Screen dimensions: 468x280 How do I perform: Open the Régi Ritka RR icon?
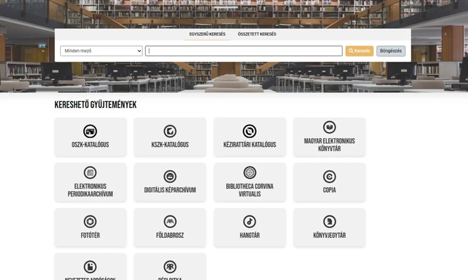tap(170, 267)
